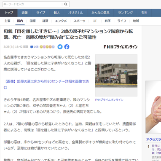
Task: Select the 経済 category
Action: (x=45, y=21)
